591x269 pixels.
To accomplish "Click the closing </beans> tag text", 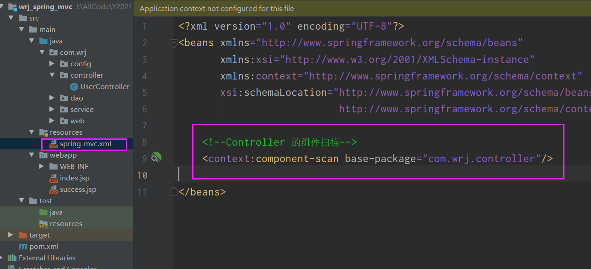I will point(202,192).
